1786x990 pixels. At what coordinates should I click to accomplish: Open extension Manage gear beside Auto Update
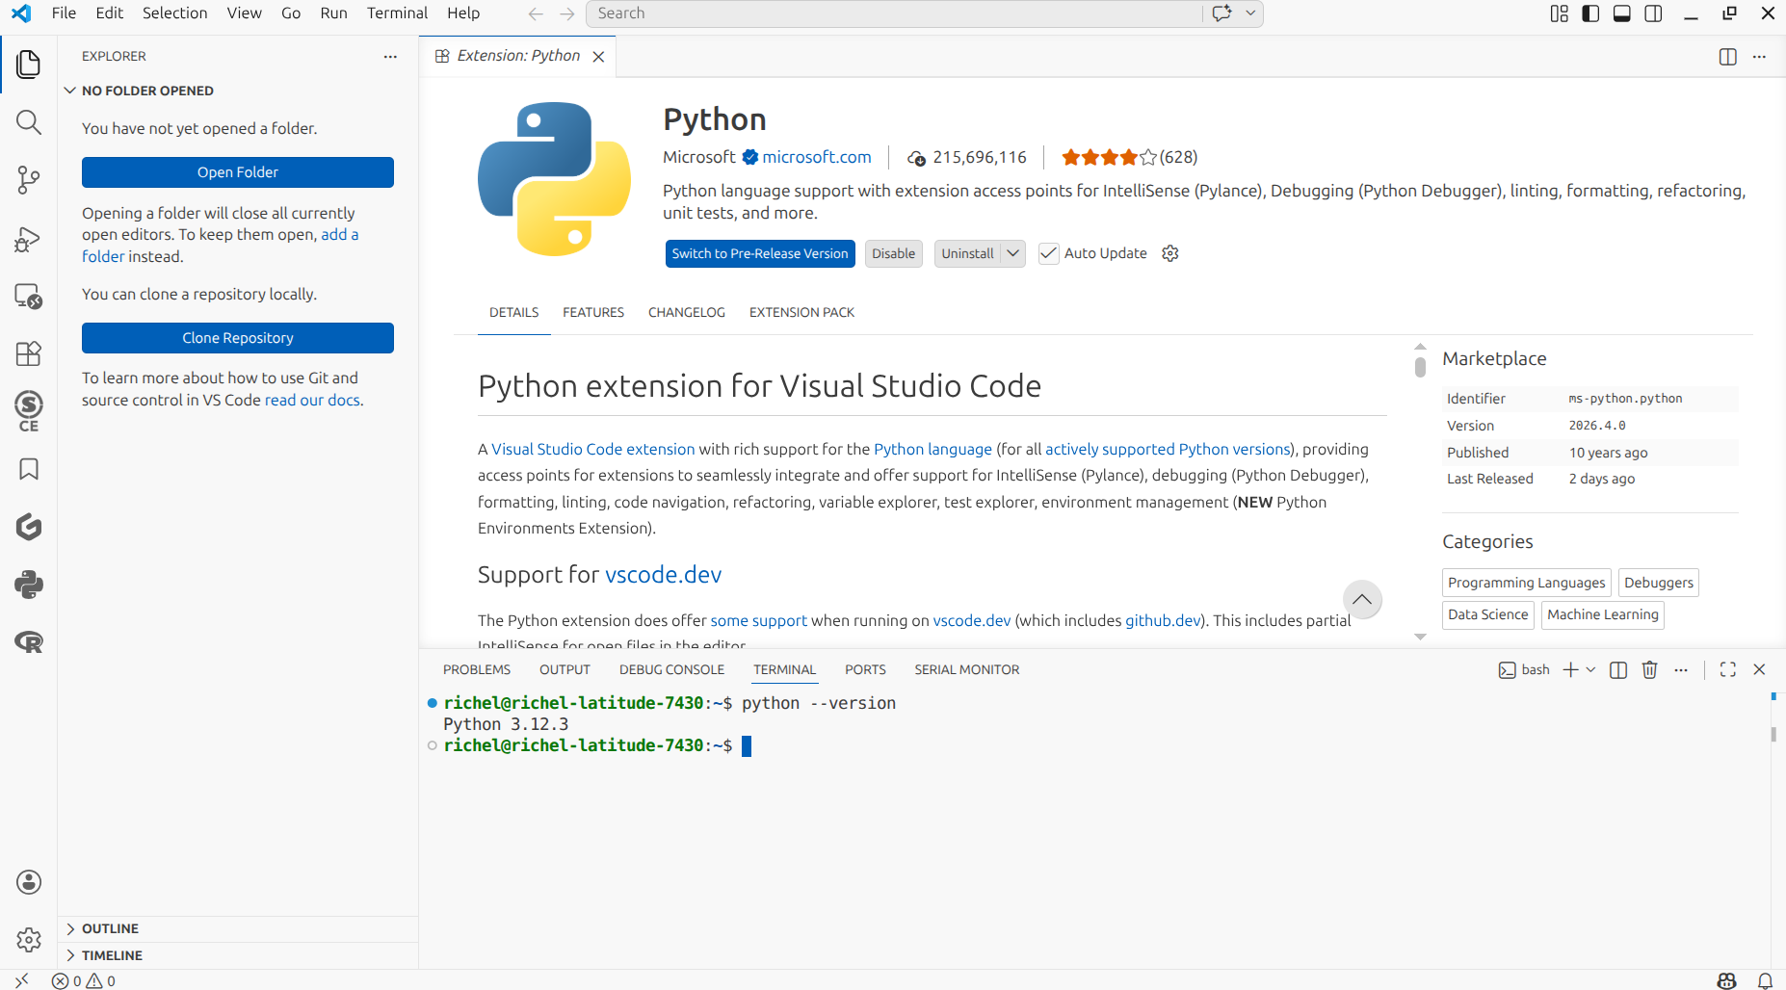1170,253
